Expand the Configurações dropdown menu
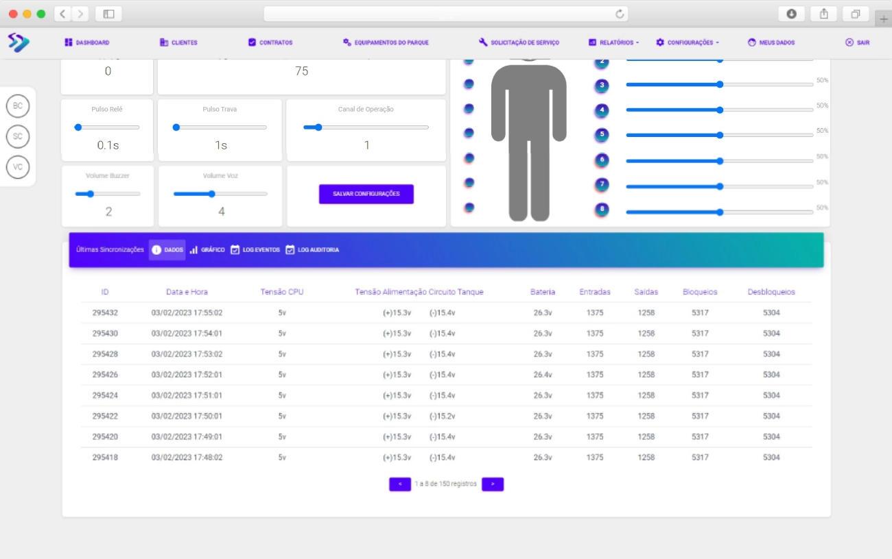 pos(688,42)
